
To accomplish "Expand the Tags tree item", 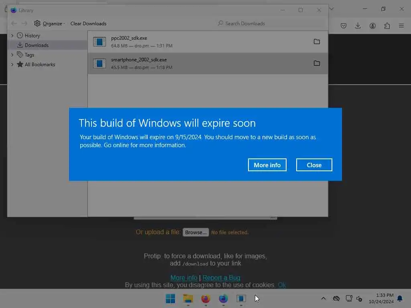I will (x=12, y=55).
